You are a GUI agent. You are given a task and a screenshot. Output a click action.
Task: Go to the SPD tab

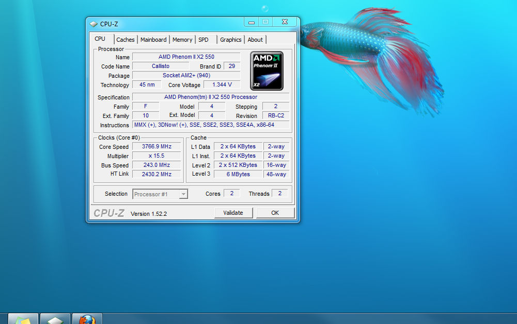click(203, 40)
